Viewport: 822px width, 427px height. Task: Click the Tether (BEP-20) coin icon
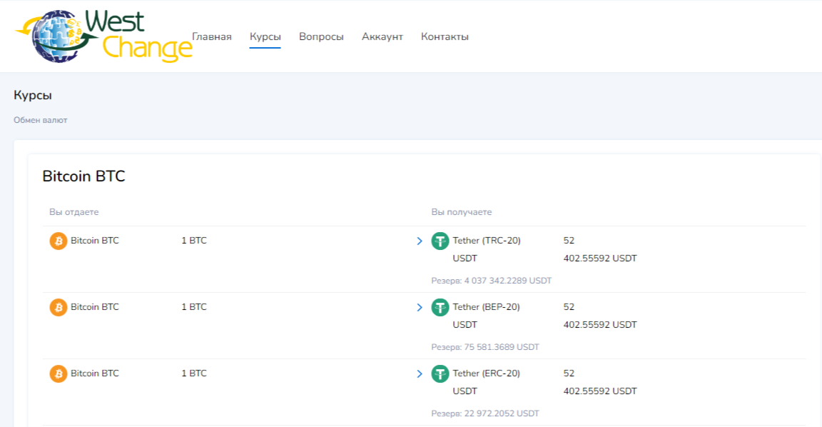(440, 308)
